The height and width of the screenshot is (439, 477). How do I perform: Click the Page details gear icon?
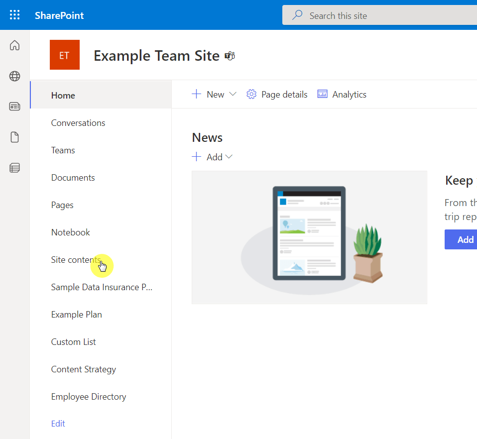251,94
